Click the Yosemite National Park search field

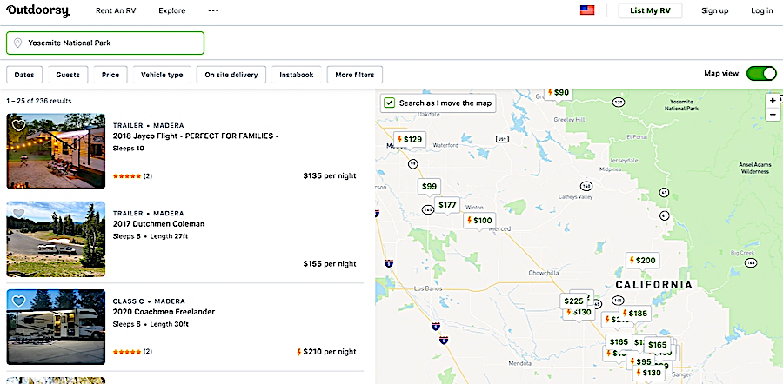coord(105,43)
